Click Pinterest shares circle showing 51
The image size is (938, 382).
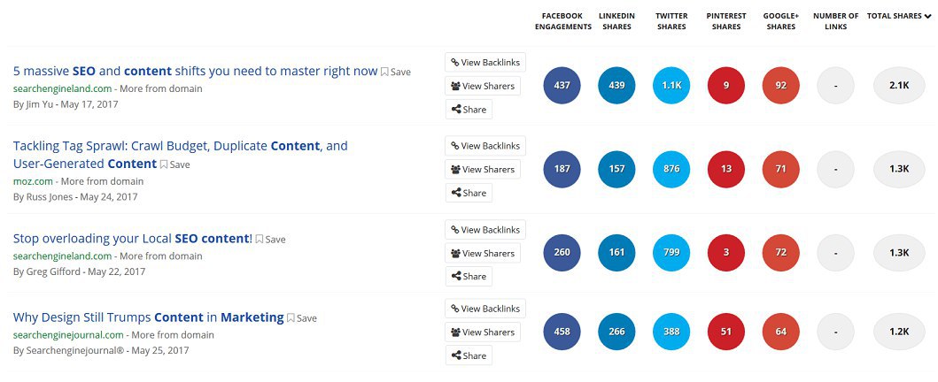coord(726,332)
